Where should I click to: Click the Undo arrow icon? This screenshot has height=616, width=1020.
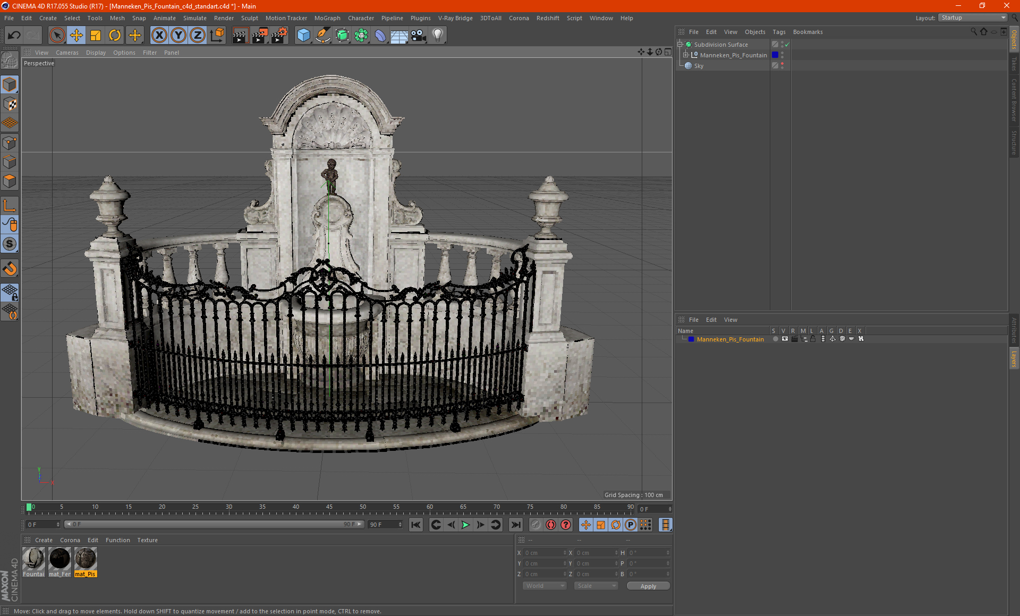click(14, 36)
